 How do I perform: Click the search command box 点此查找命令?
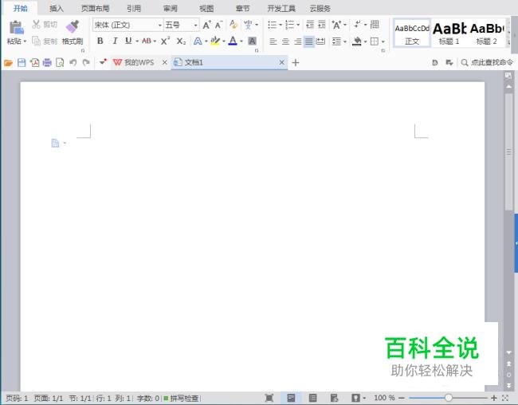tap(487, 62)
